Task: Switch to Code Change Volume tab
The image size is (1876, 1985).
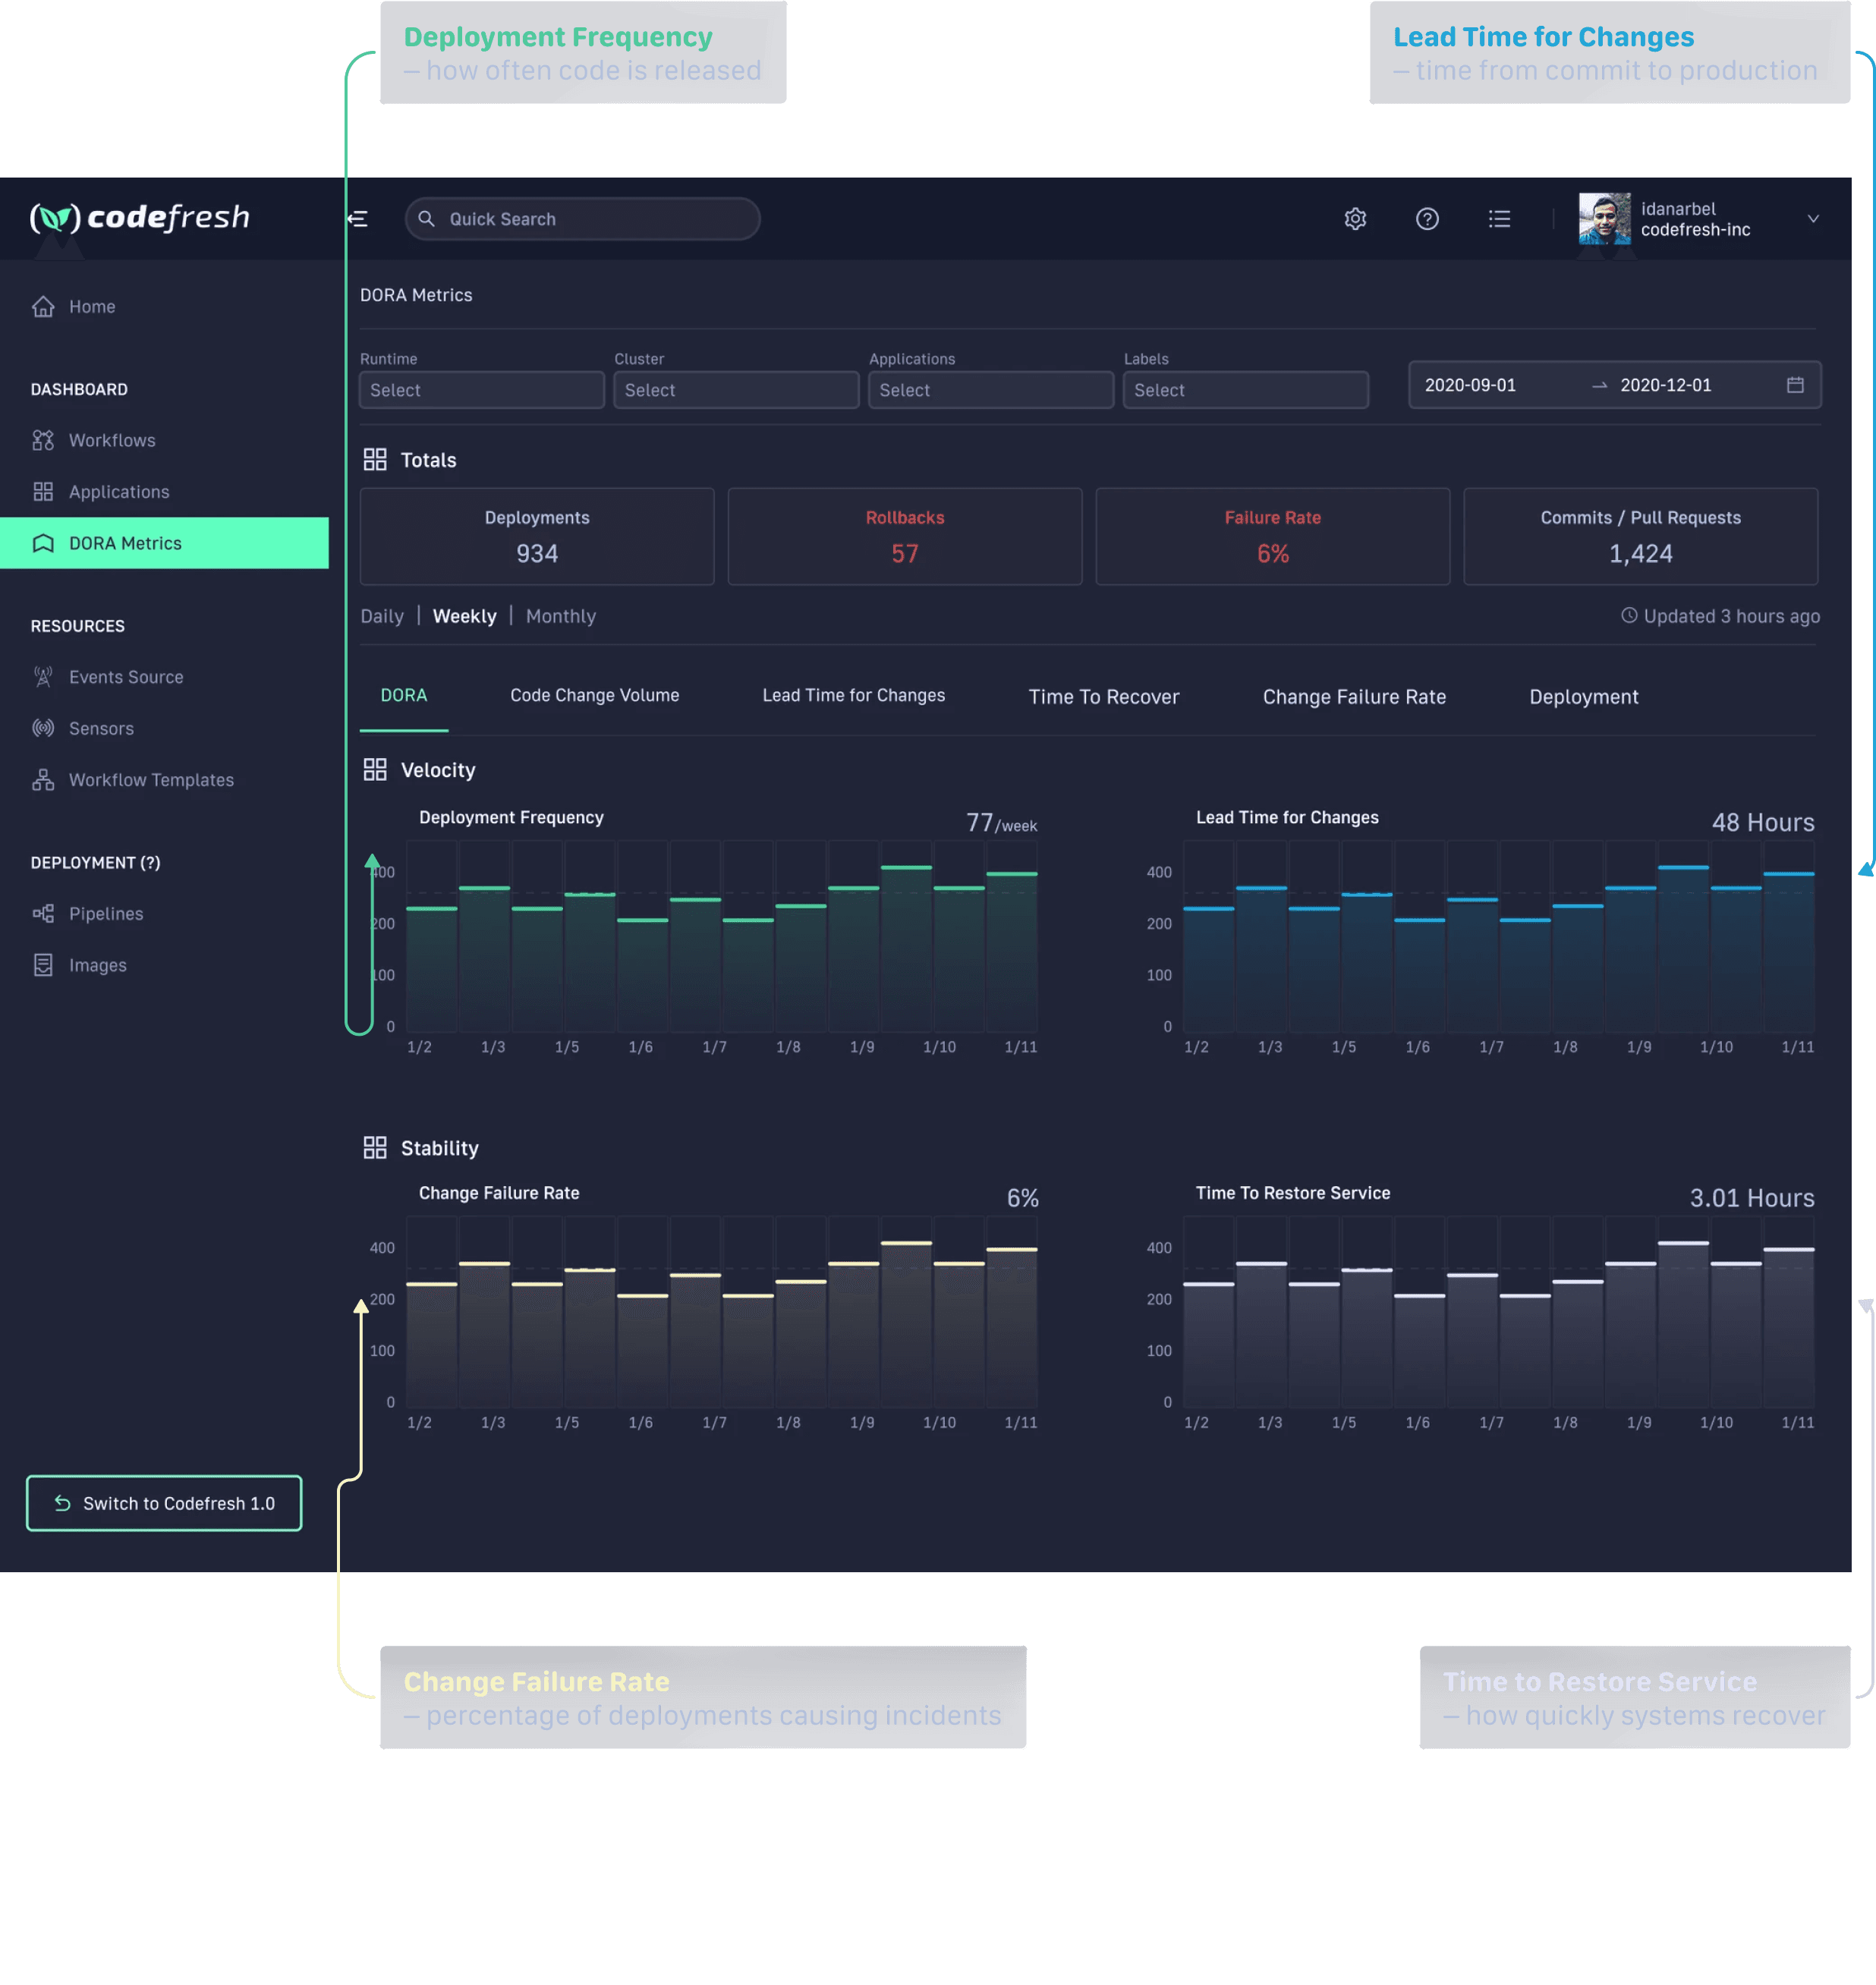Action: point(594,695)
